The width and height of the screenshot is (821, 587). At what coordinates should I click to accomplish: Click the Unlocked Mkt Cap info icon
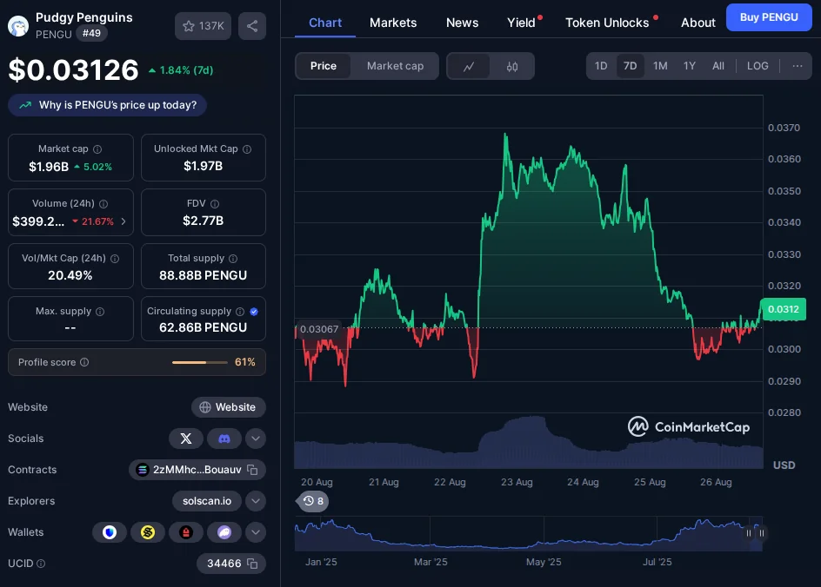[x=247, y=149]
